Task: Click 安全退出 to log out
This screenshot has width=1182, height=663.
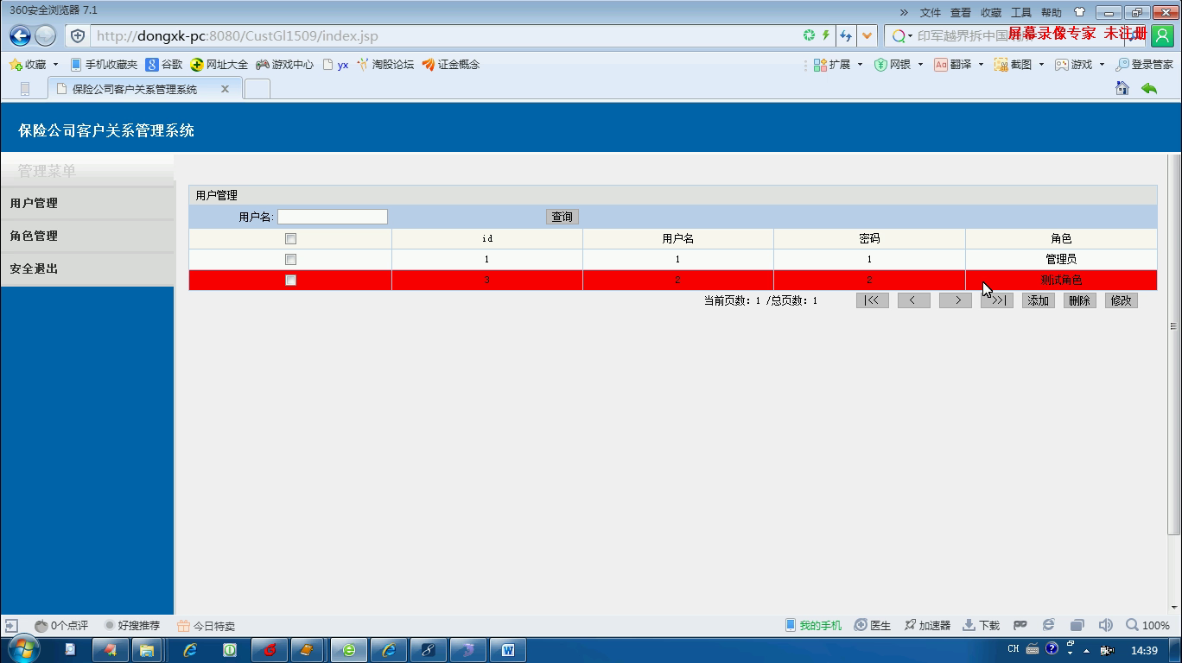Action: (87, 268)
